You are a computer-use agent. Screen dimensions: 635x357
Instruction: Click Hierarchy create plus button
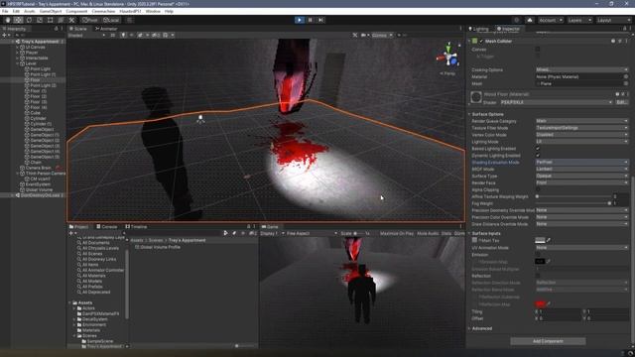[4, 36]
